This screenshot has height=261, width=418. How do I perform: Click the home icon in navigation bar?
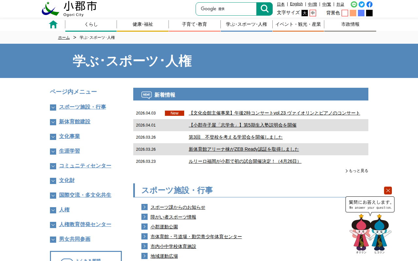pos(53,24)
